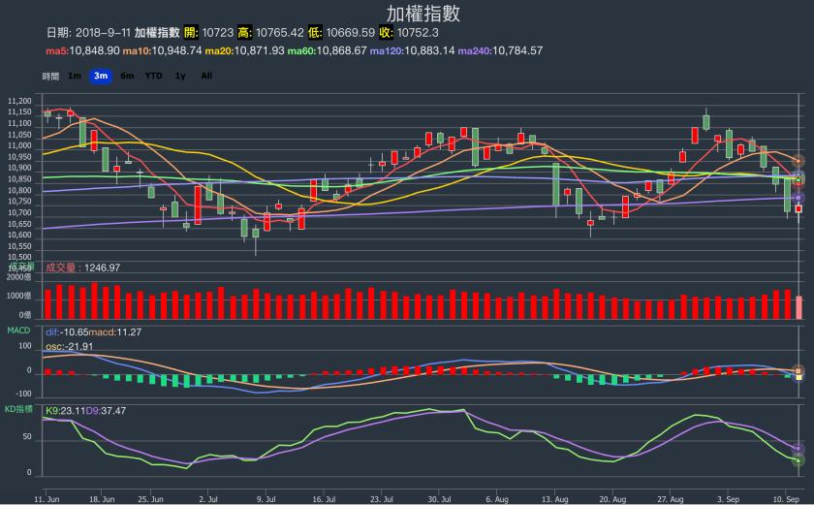Click the purple ma240 endpoint marker on chart
This screenshot has width=814, height=505.
pos(799,198)
